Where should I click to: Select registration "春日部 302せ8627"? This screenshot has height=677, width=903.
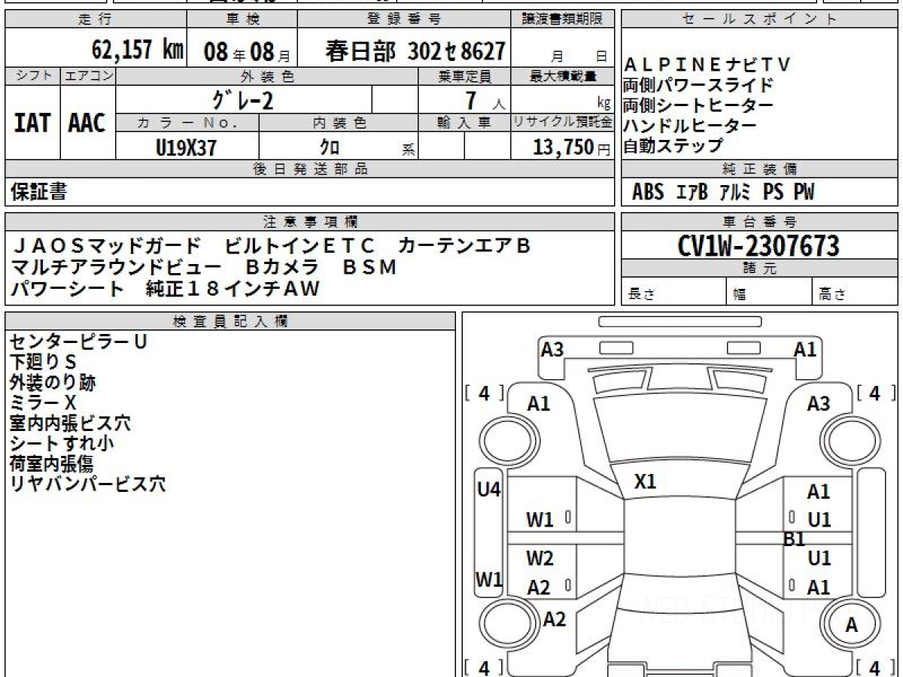415,51
